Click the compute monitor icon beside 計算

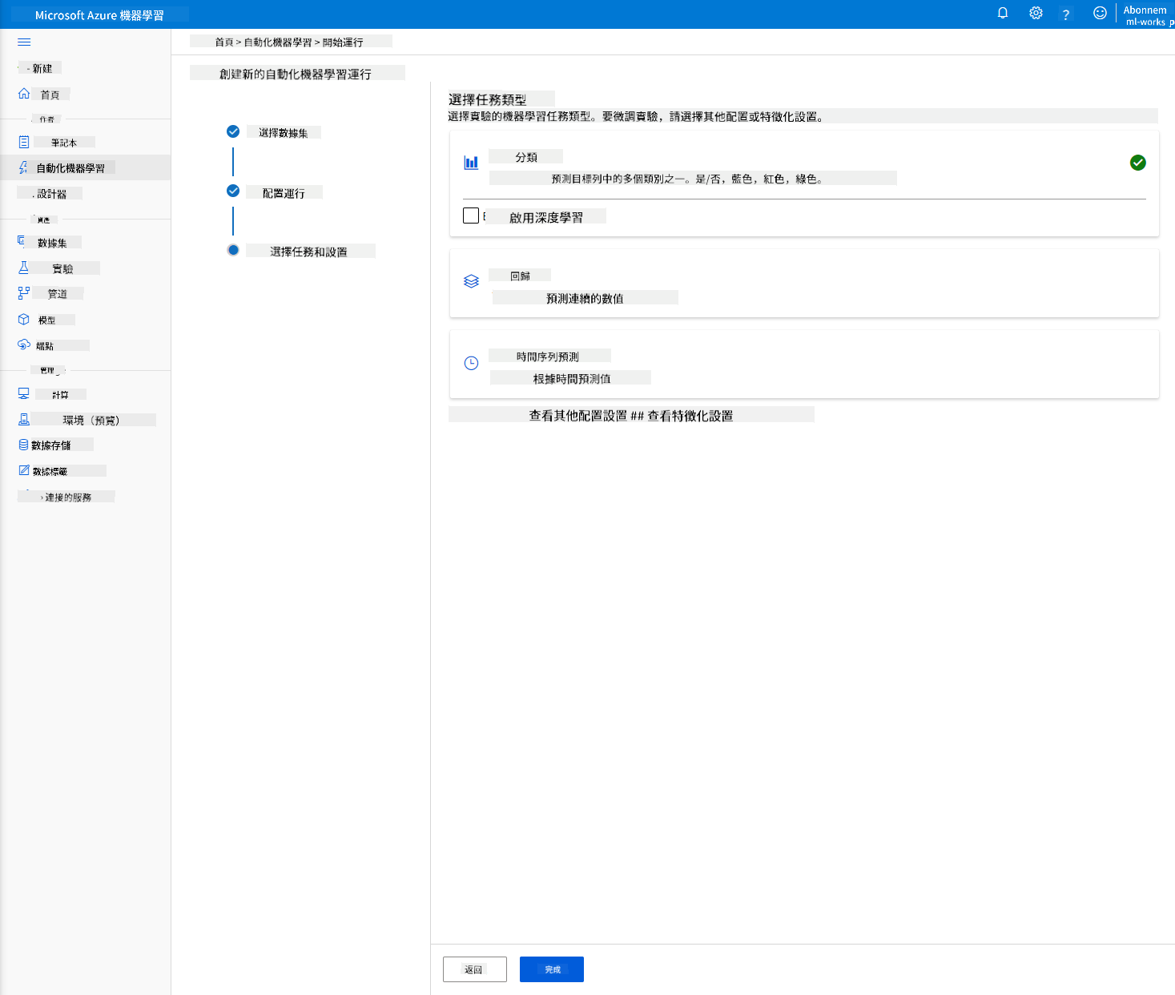(x=24, y=393)
